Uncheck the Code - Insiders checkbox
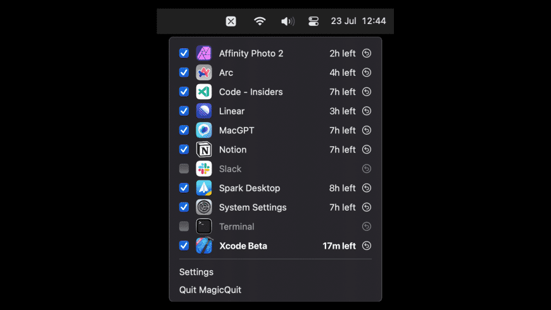 184,92
